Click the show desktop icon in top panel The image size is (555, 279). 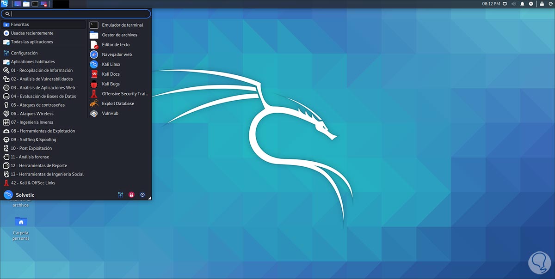[x=18, y=4]
